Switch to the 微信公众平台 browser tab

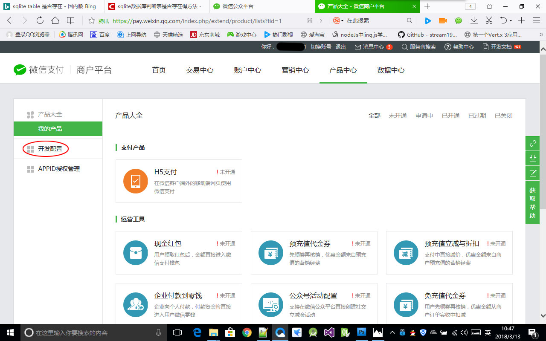262,6
